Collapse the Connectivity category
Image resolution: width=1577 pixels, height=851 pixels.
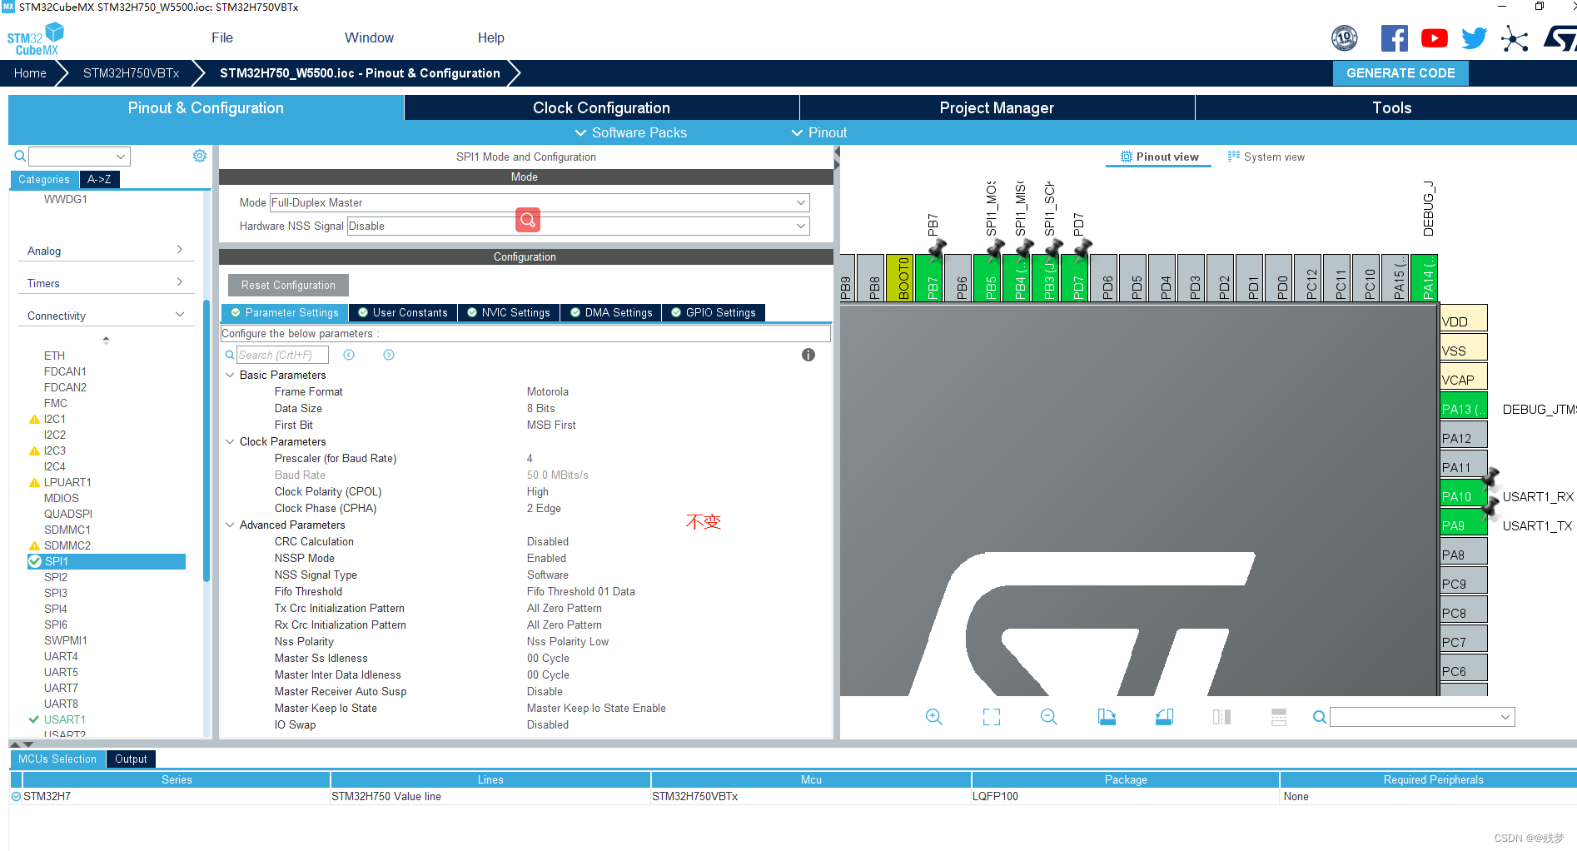(x=105, y=316)
